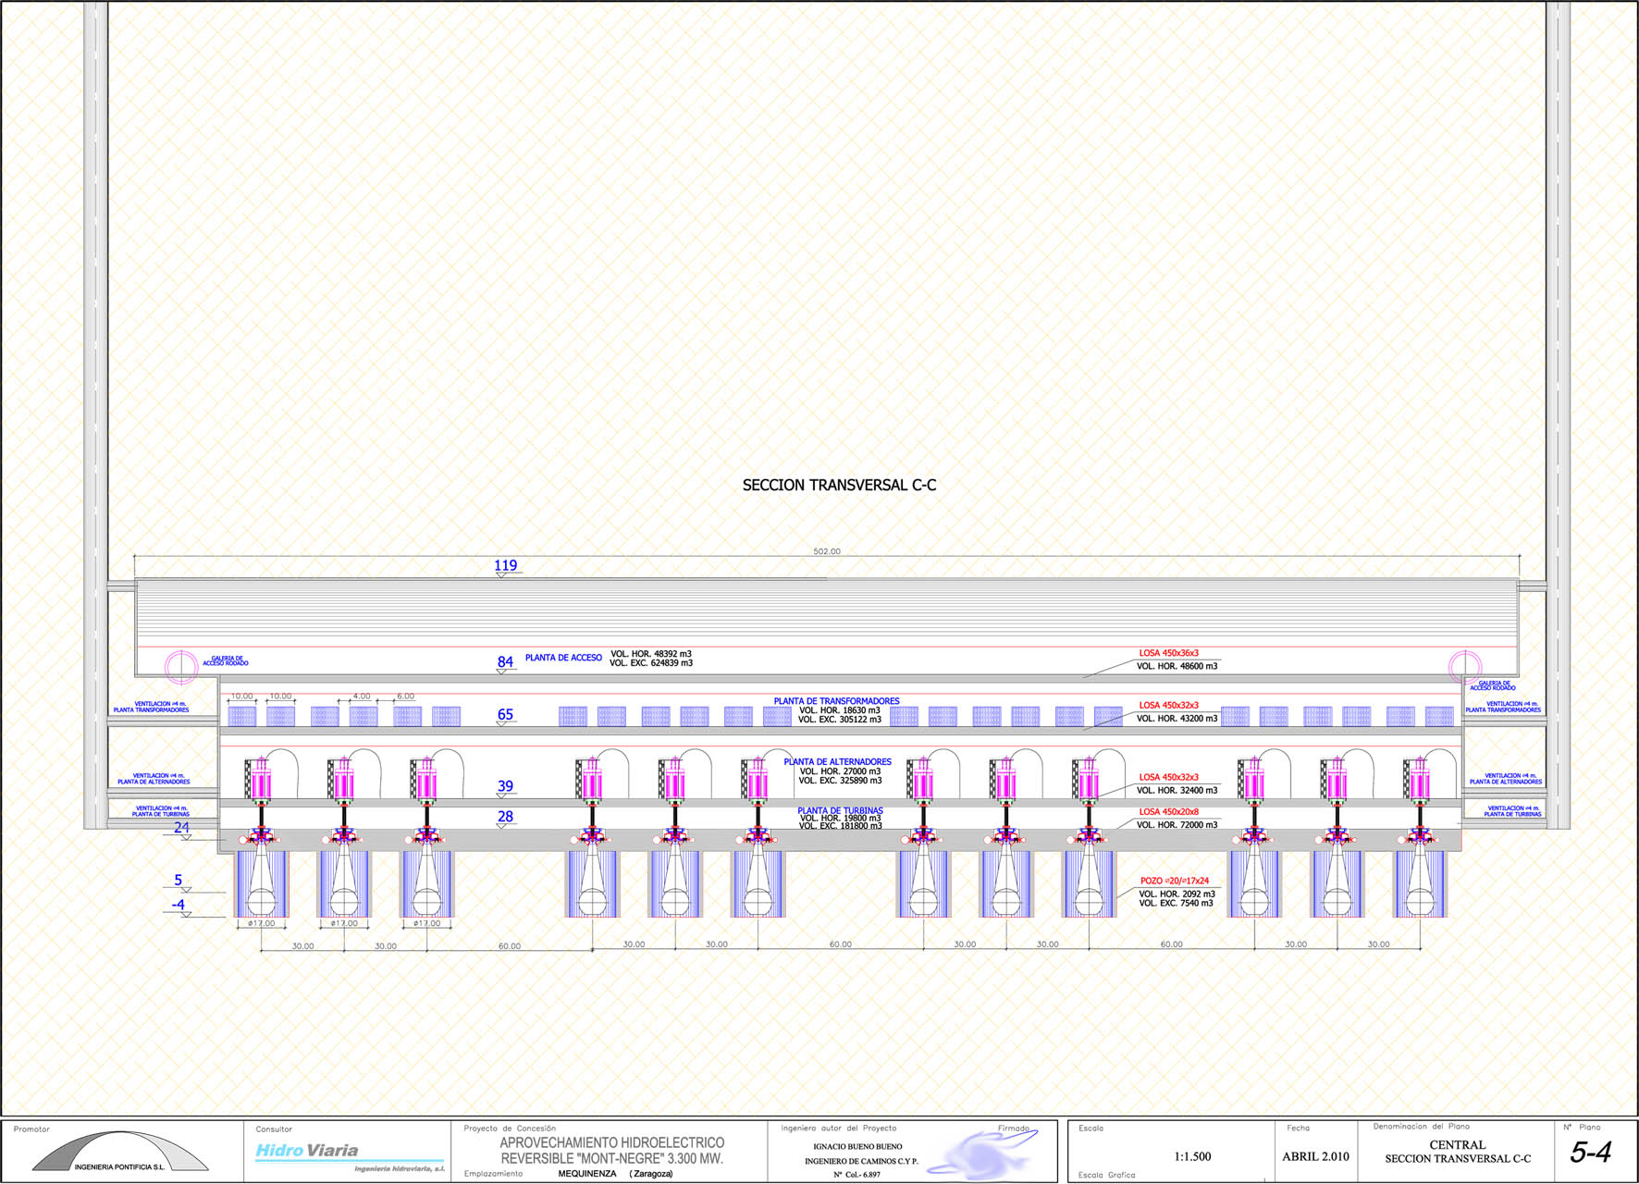Click the PLANTA DE TRANSFORMADORES center label
The height and width of the screenshot is (1184, 1639).
pyautogui.click(x=836, y=701)
